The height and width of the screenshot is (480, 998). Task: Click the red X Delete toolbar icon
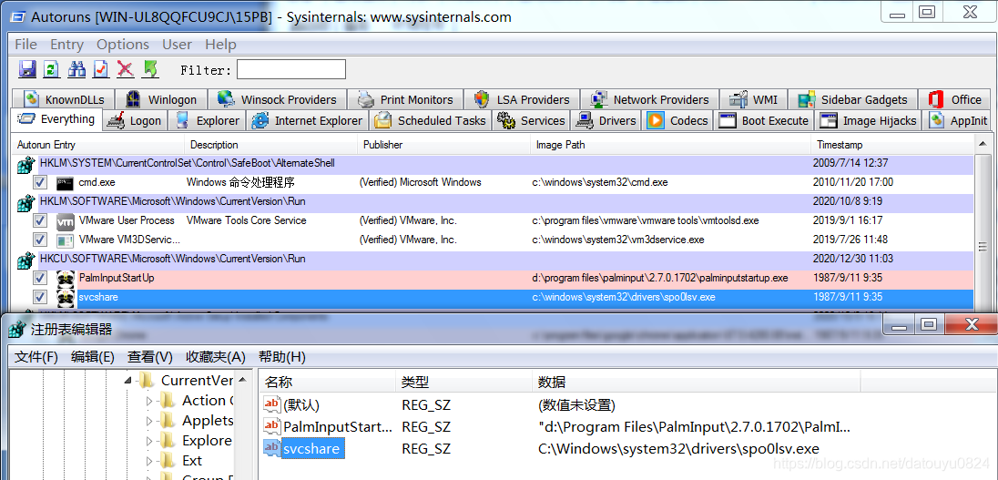pos(125,68)
